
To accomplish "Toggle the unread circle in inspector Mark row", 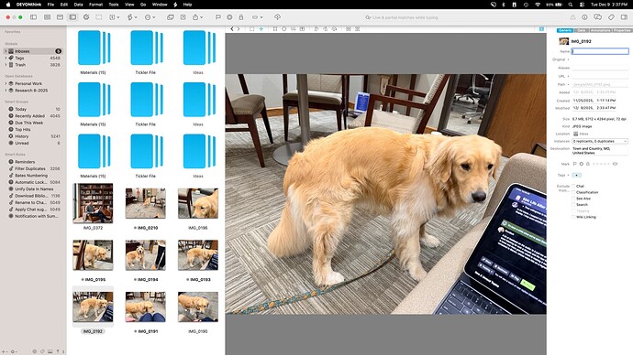I will tap(582, 164).
